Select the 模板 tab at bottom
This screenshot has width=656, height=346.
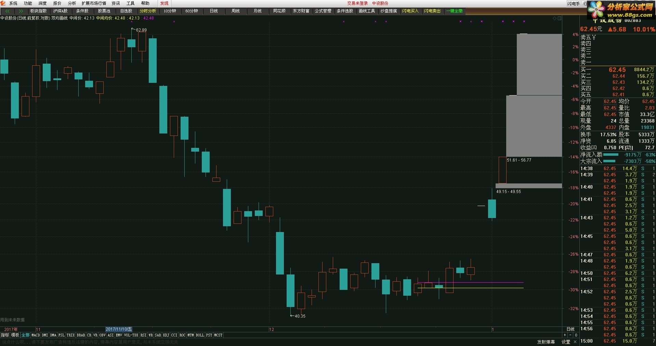(x=15, y=335)
